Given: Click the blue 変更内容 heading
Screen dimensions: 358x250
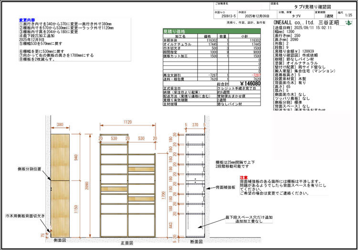Looking at the screenshot, I should [x=26, y=20].
